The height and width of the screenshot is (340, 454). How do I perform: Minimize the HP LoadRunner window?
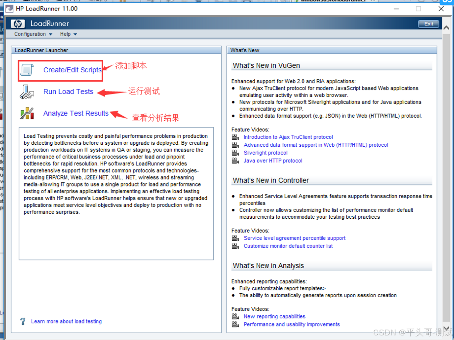[396, 9]
